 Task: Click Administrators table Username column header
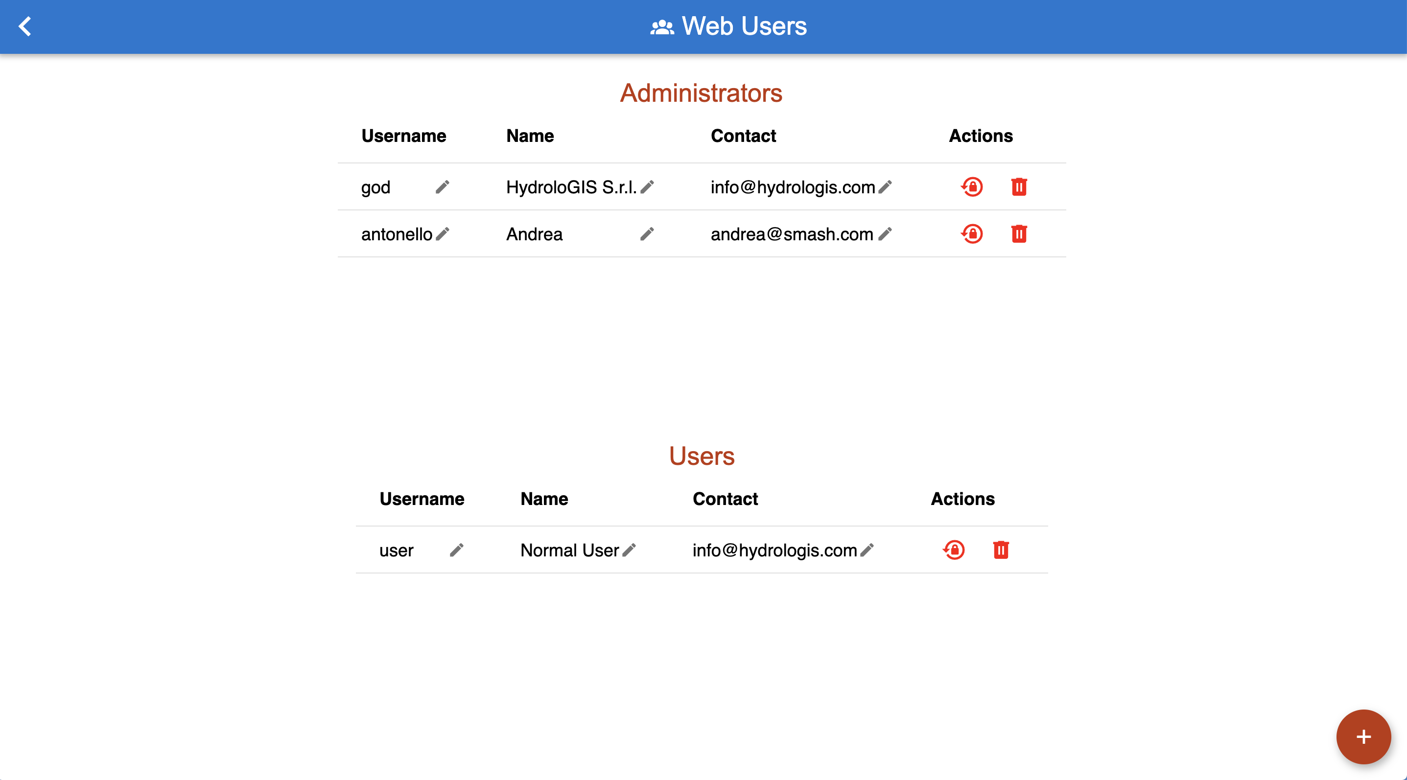click(403, 136)
